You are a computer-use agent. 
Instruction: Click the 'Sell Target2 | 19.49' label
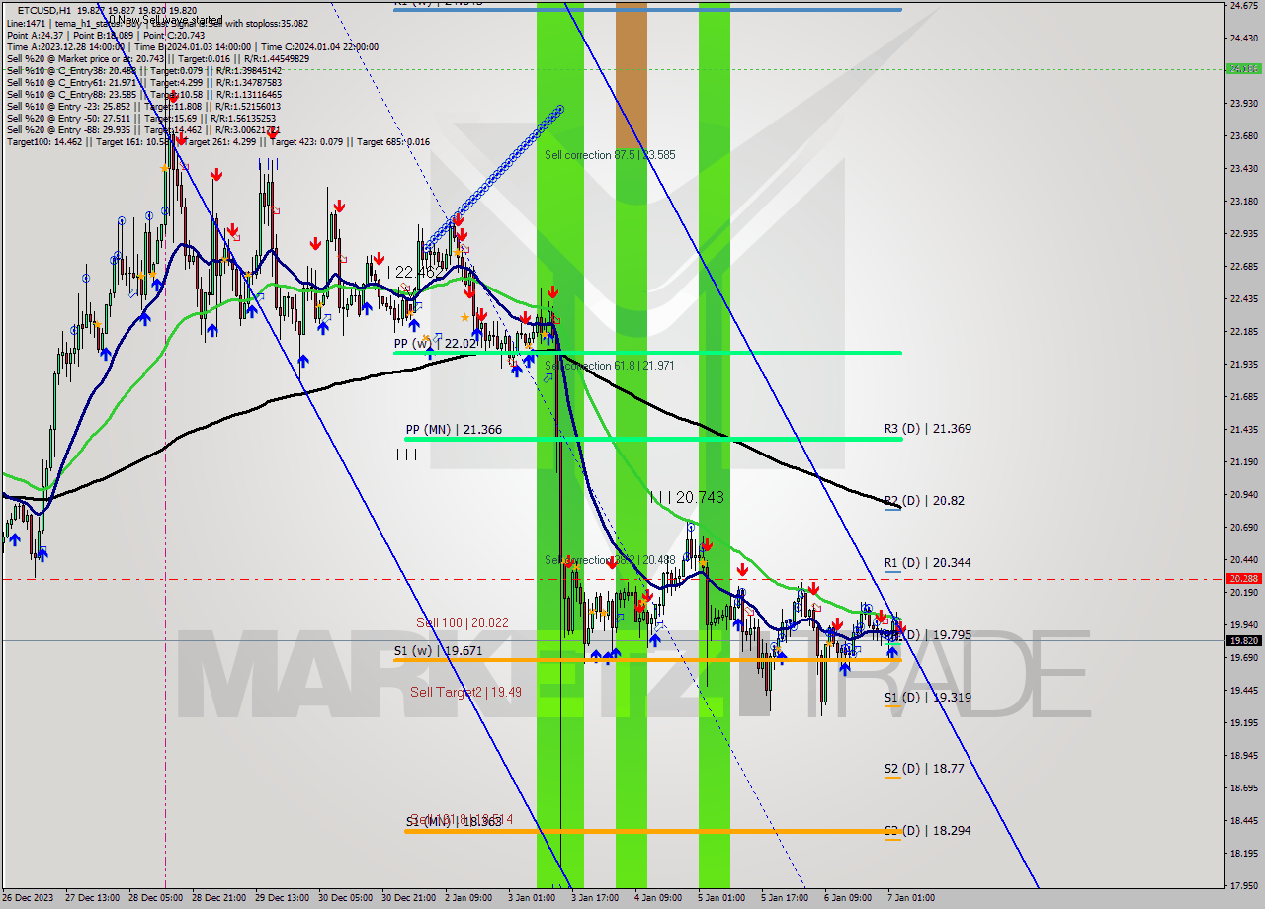(465, 693)
